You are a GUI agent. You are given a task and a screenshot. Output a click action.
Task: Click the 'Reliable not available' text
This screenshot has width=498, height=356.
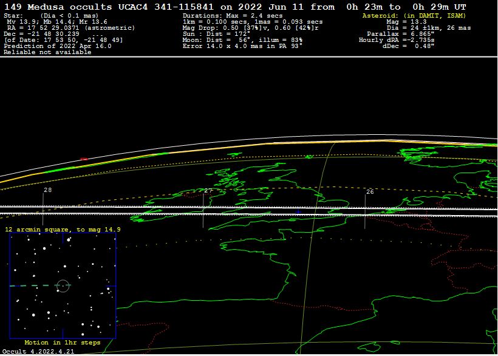[47, 52]
